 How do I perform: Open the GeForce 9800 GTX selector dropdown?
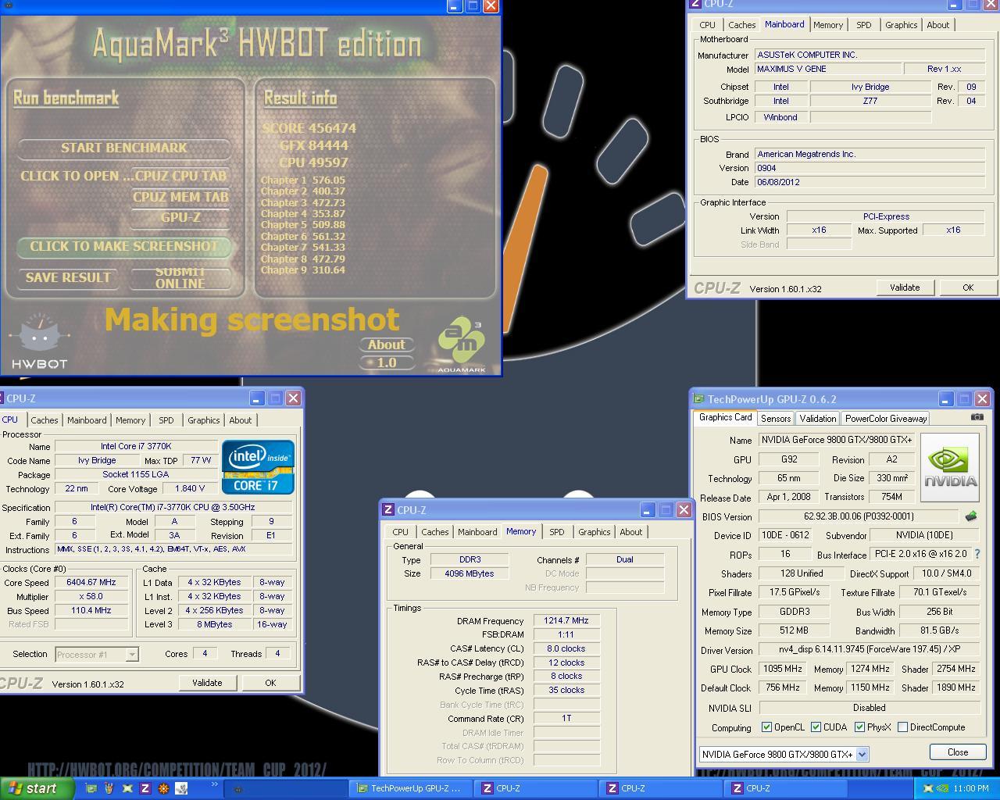pos(862,755)
